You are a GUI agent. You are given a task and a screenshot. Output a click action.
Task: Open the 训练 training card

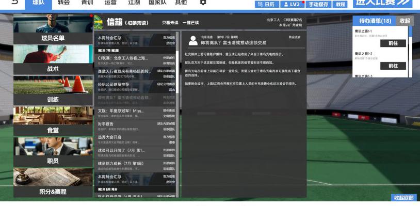click(53, 90)
